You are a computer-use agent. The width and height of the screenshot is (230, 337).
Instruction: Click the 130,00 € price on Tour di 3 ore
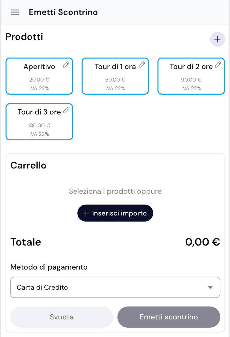39,125
